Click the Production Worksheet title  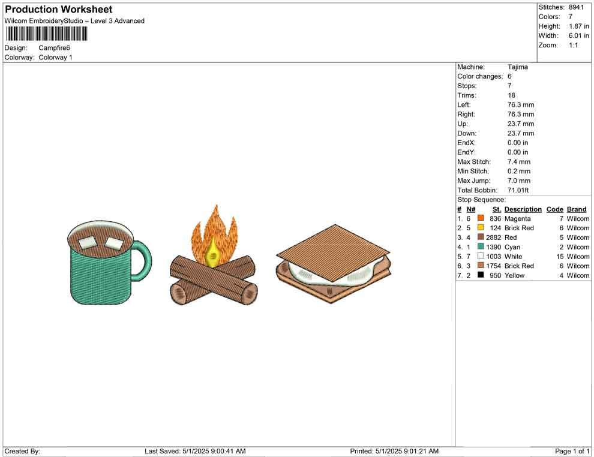[x=58, y=9]
